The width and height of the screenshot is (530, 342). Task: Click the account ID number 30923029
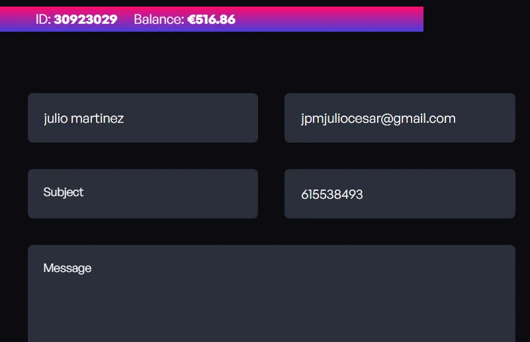85,19
